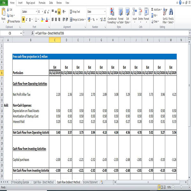The height and width of the screenshot is (191, 191).
Task: Switch to the Formulas tab
Action: pyautogui.click(x=42, y=3)
